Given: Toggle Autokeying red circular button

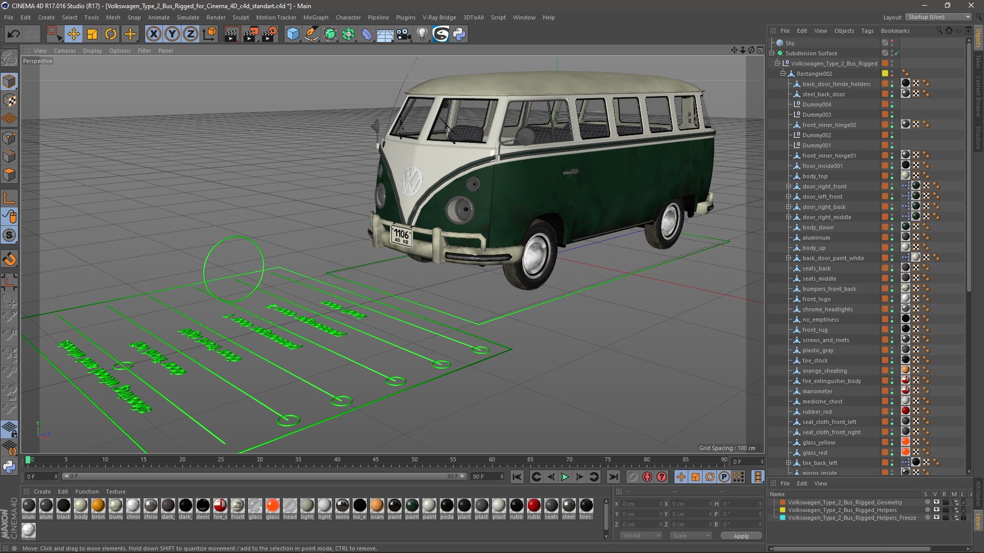Looking at the screenshot, I should point(647,477).
